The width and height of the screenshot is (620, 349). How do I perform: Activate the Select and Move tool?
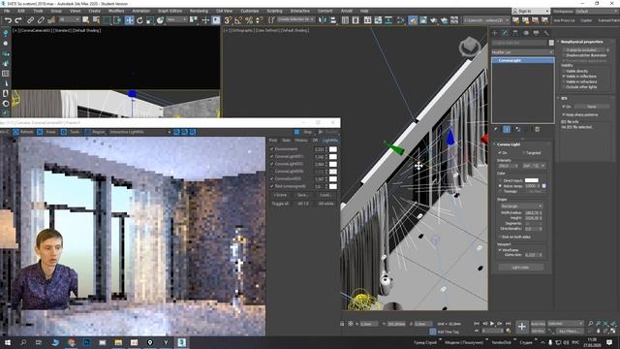129,20
